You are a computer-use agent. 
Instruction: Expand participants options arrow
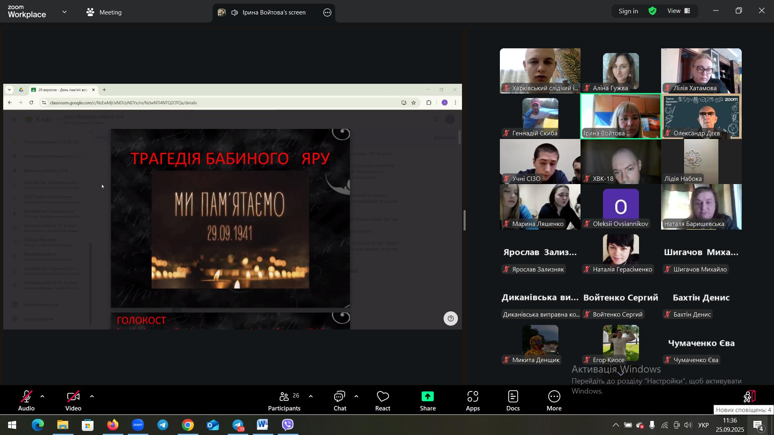point(311,397)
